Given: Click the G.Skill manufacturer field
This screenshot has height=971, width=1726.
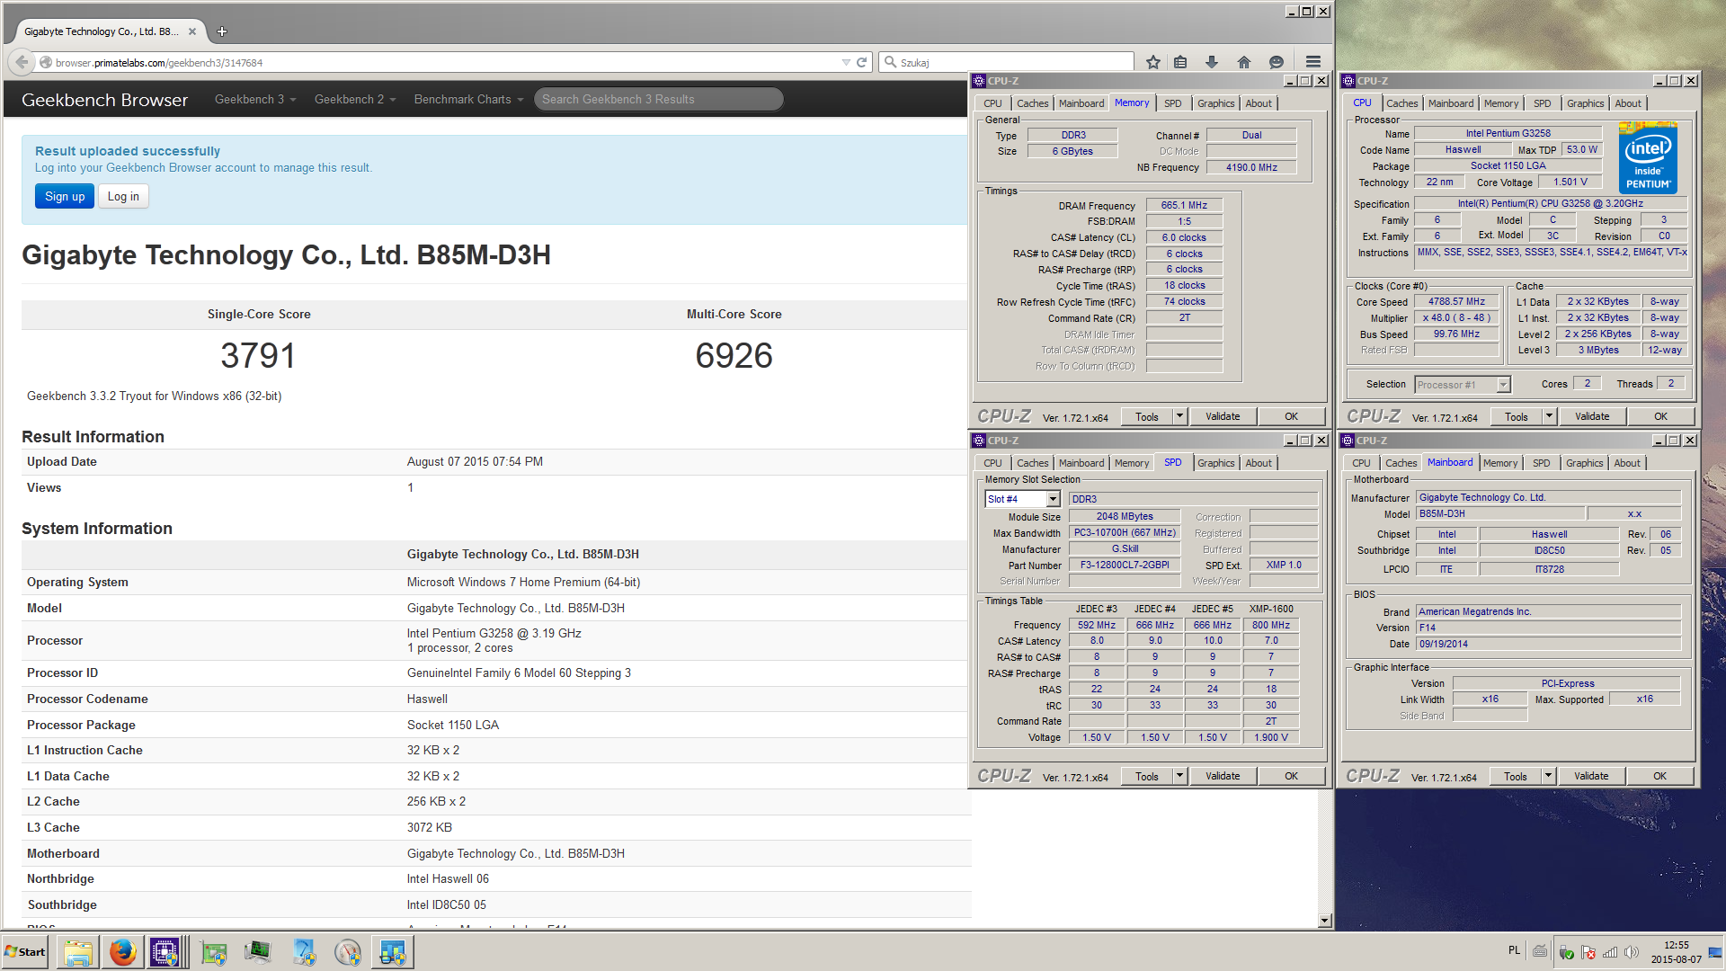Looking at the screenshot, I should (1124, 548).
